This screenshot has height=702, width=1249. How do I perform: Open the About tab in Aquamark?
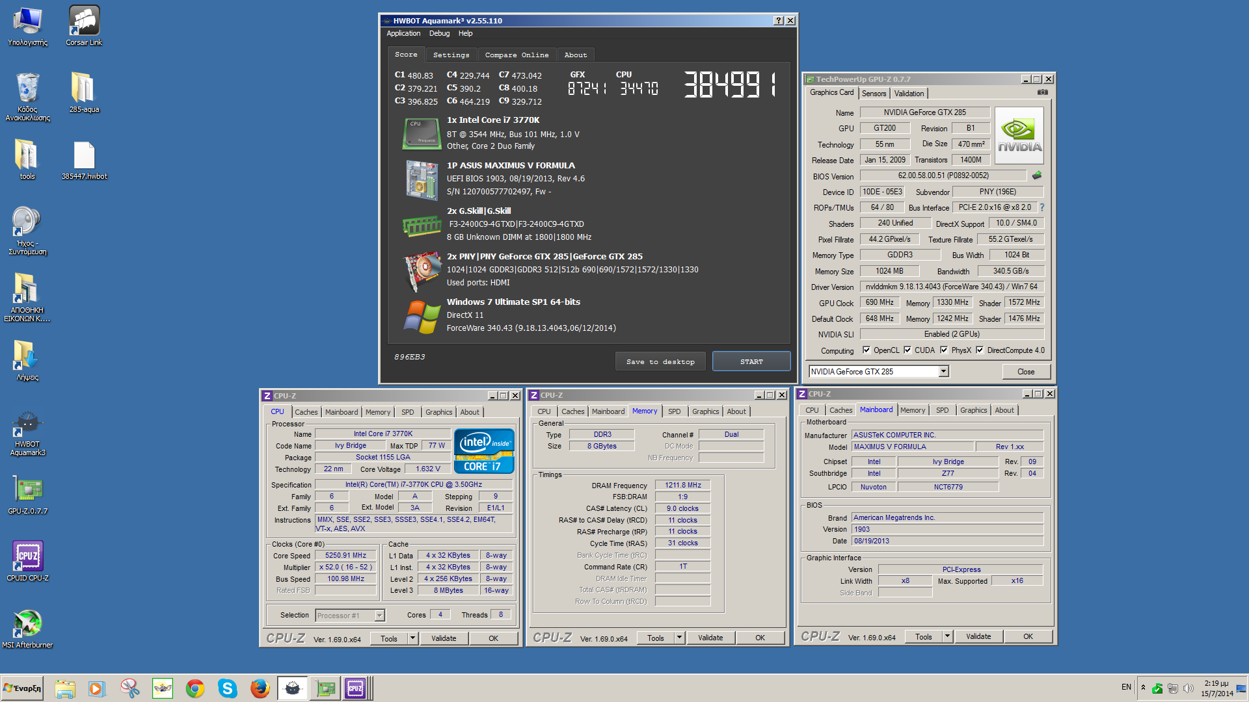575,55
